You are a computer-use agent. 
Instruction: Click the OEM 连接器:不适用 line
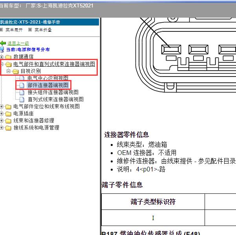point(147,153)
